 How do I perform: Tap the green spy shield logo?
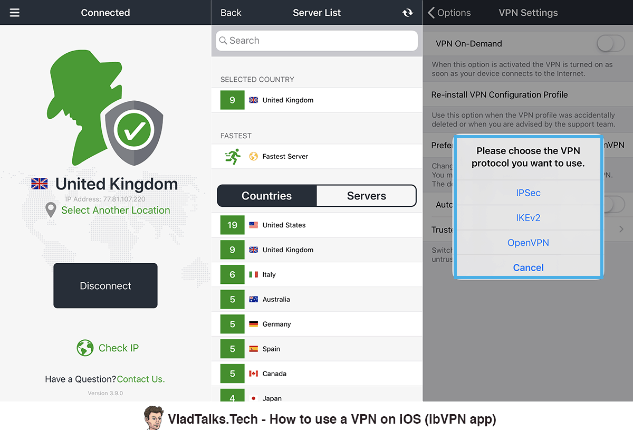point(104,109)
